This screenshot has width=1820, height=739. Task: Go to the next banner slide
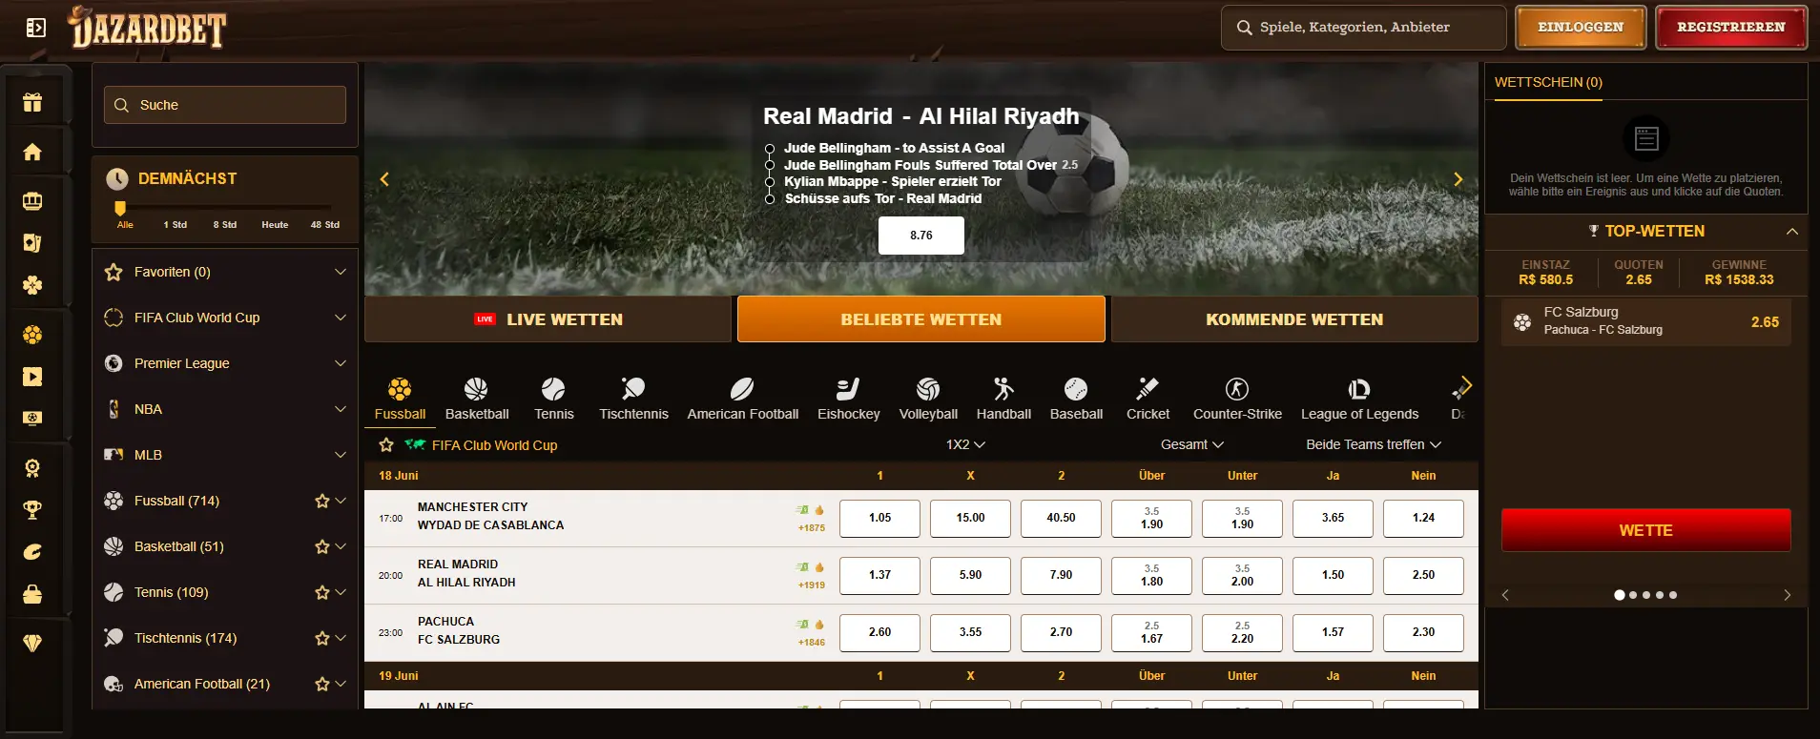pyautogui.click(x=1458, y=179)
